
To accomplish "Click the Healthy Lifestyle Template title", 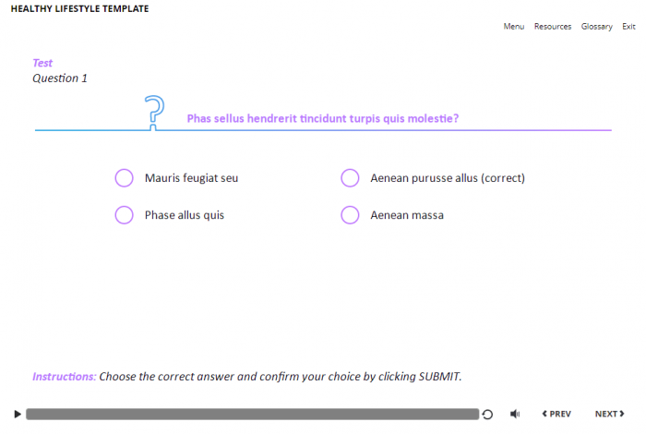I will pyautogui.click(x=79, y=9).
